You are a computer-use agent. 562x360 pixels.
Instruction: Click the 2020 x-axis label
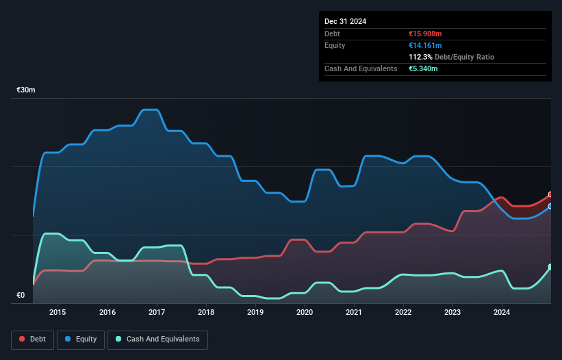pos(305,312)
